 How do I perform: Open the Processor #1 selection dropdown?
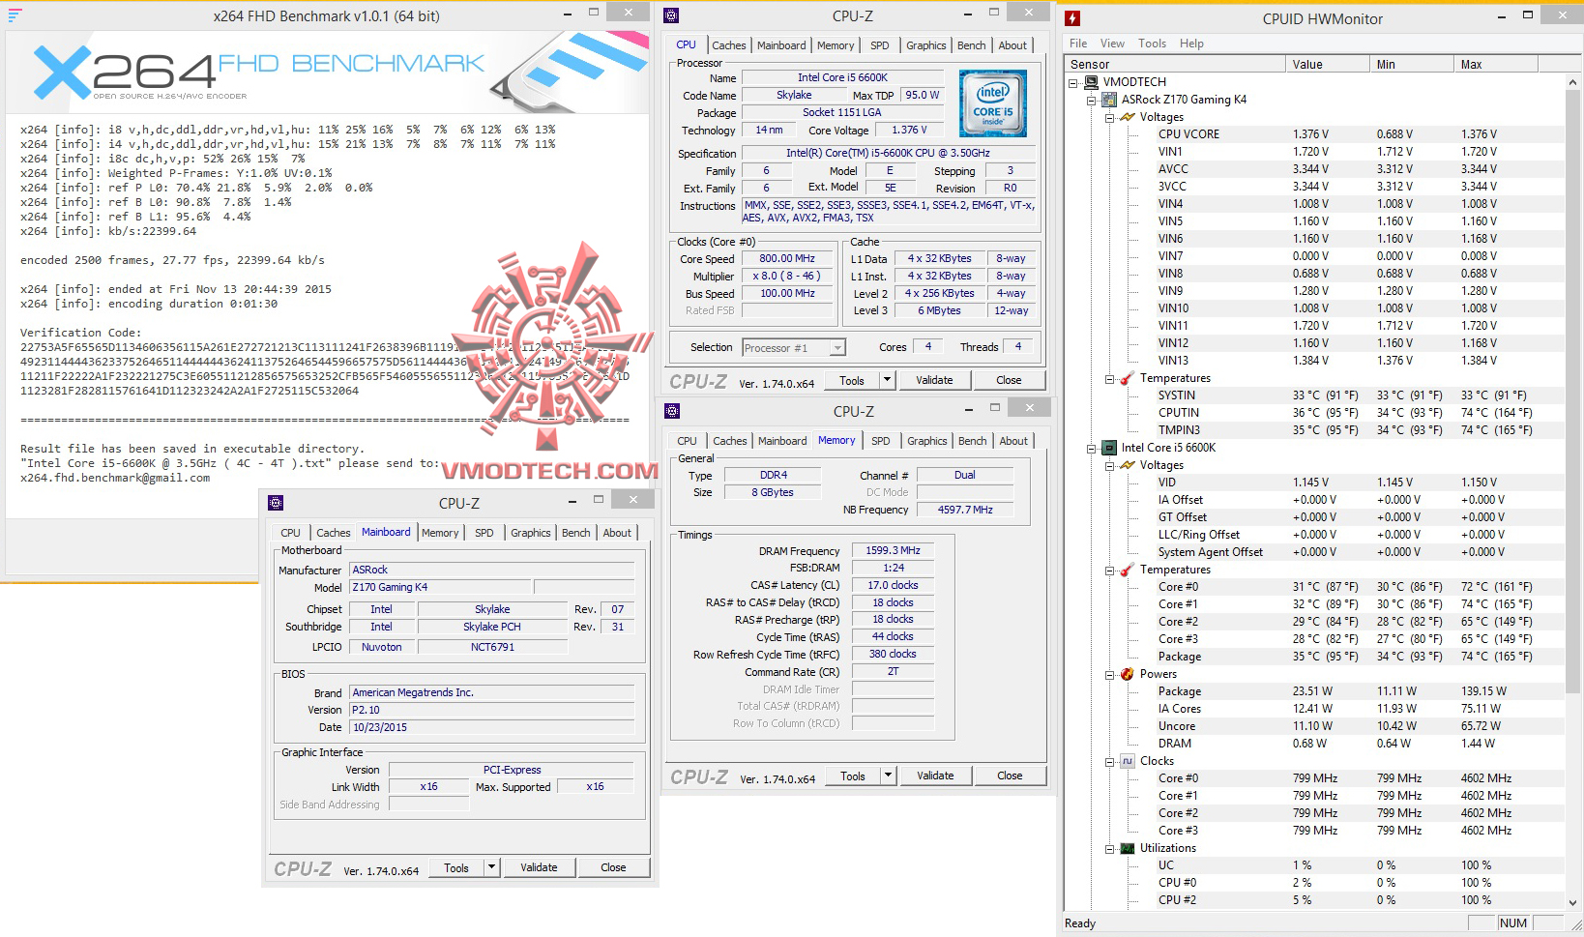coord(838,347)
